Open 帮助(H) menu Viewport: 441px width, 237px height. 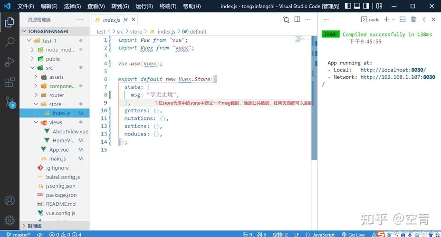pos(192,6)
